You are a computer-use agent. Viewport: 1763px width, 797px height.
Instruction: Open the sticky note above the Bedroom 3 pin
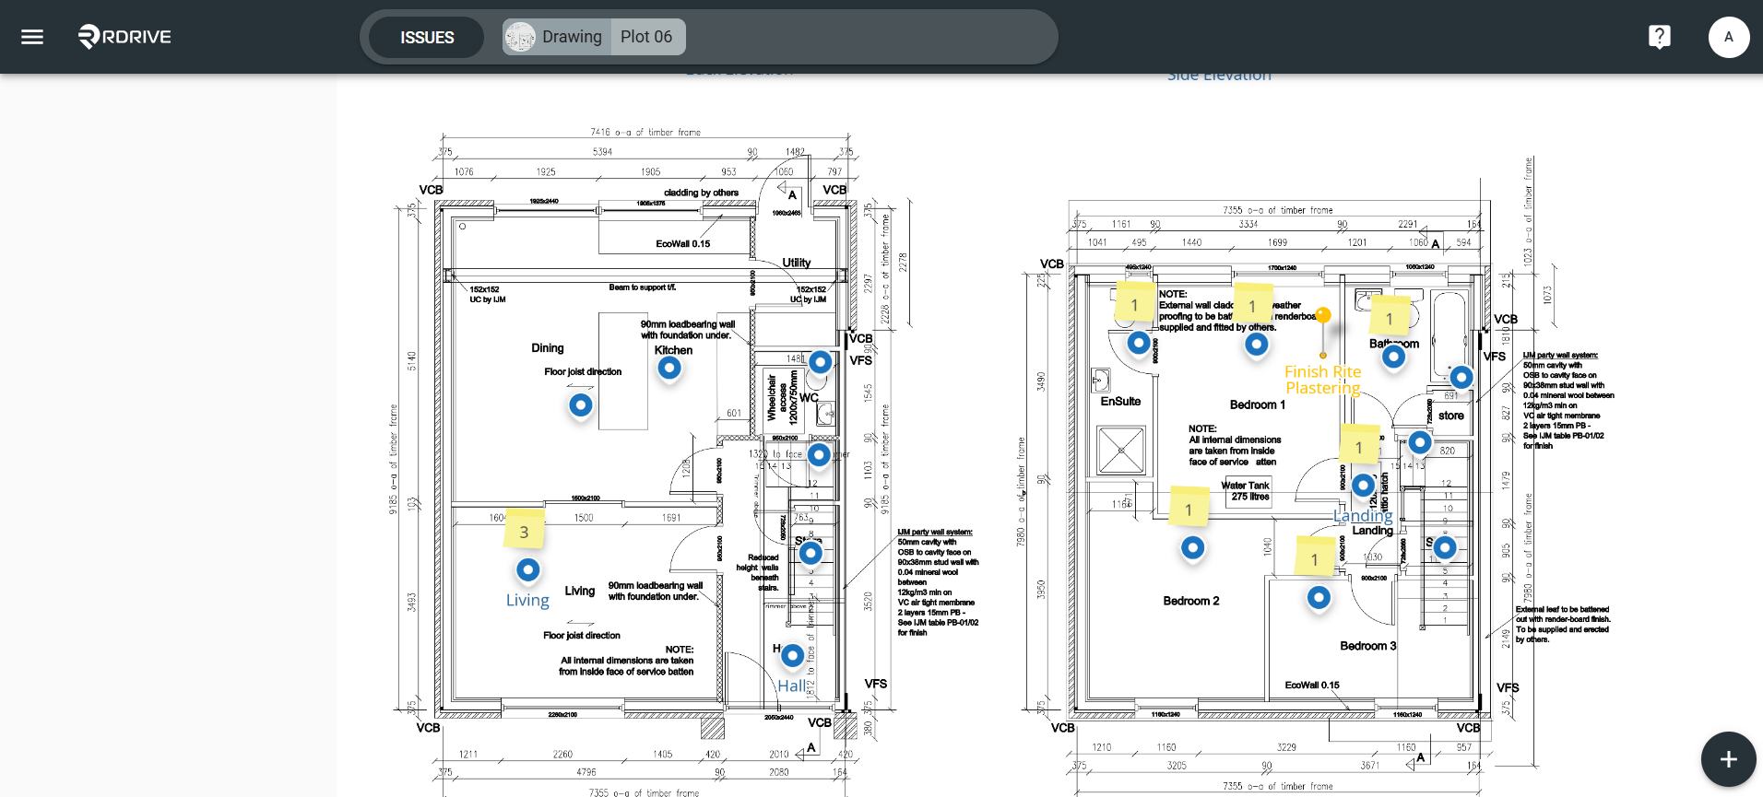[x=1315, y=557]
